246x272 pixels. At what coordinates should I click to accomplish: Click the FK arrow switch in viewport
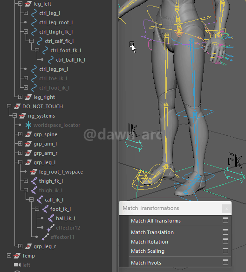(235, 175)
